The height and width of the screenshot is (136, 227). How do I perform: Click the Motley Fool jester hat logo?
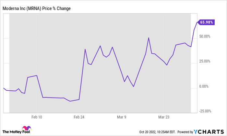click(x=25, y=130)
